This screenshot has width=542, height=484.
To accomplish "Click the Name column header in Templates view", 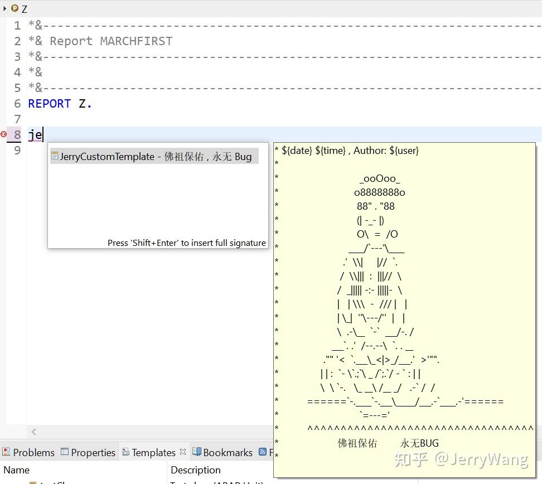I will pyautogui.click(x=16, y=470).
